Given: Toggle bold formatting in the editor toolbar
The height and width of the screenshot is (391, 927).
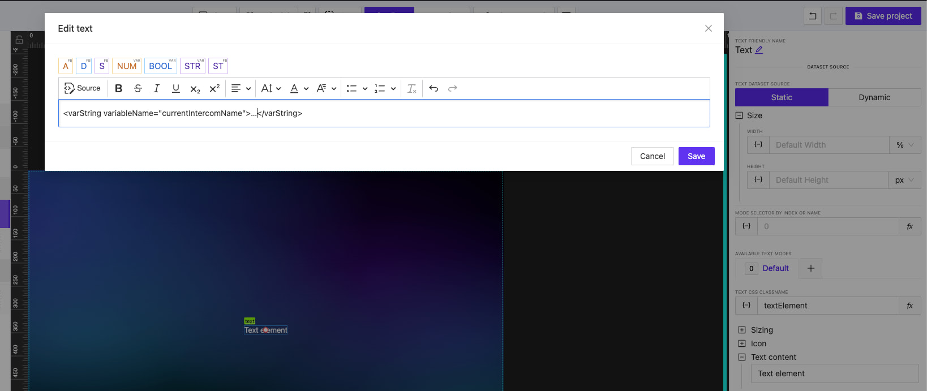Looking at the screenshot, I should click(118, 88).
